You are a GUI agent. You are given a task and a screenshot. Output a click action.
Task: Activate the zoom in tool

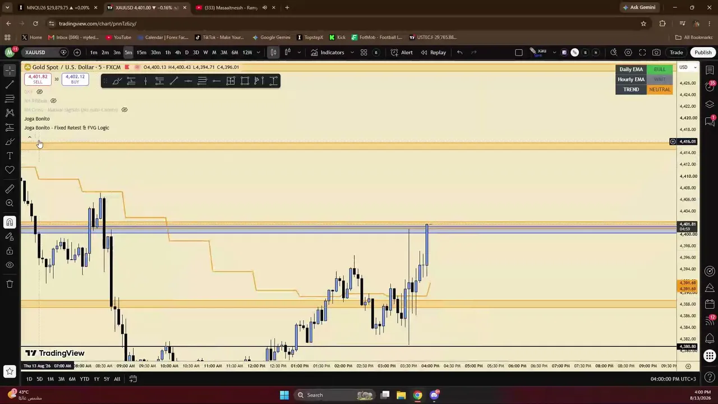point(10,203)
